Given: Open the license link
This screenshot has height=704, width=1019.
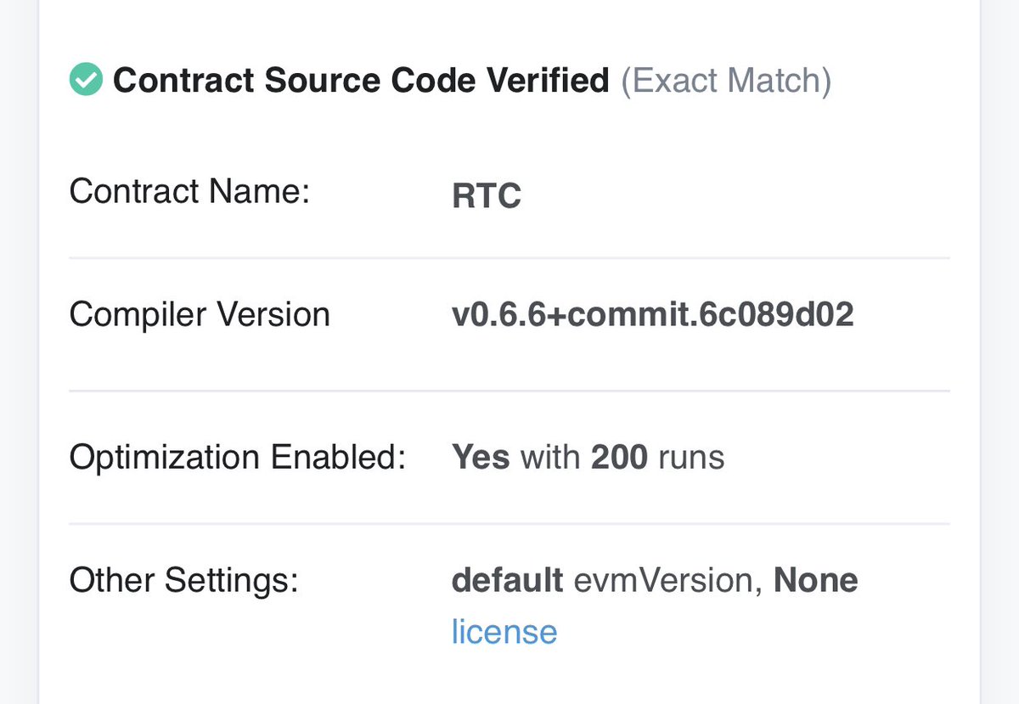Looking at the screenshot, I should 504,632.
